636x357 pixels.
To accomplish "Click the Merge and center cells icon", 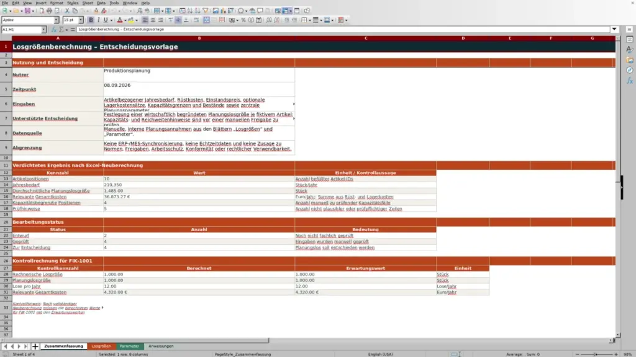I will (x=206, y=20).
